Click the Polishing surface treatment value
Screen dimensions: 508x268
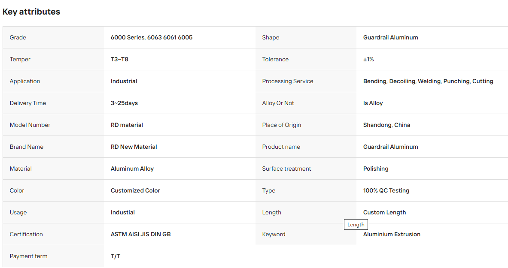(x=375, y=169)
